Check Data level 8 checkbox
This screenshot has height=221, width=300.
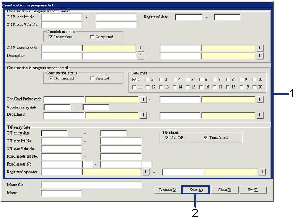[x=228, y=79]
